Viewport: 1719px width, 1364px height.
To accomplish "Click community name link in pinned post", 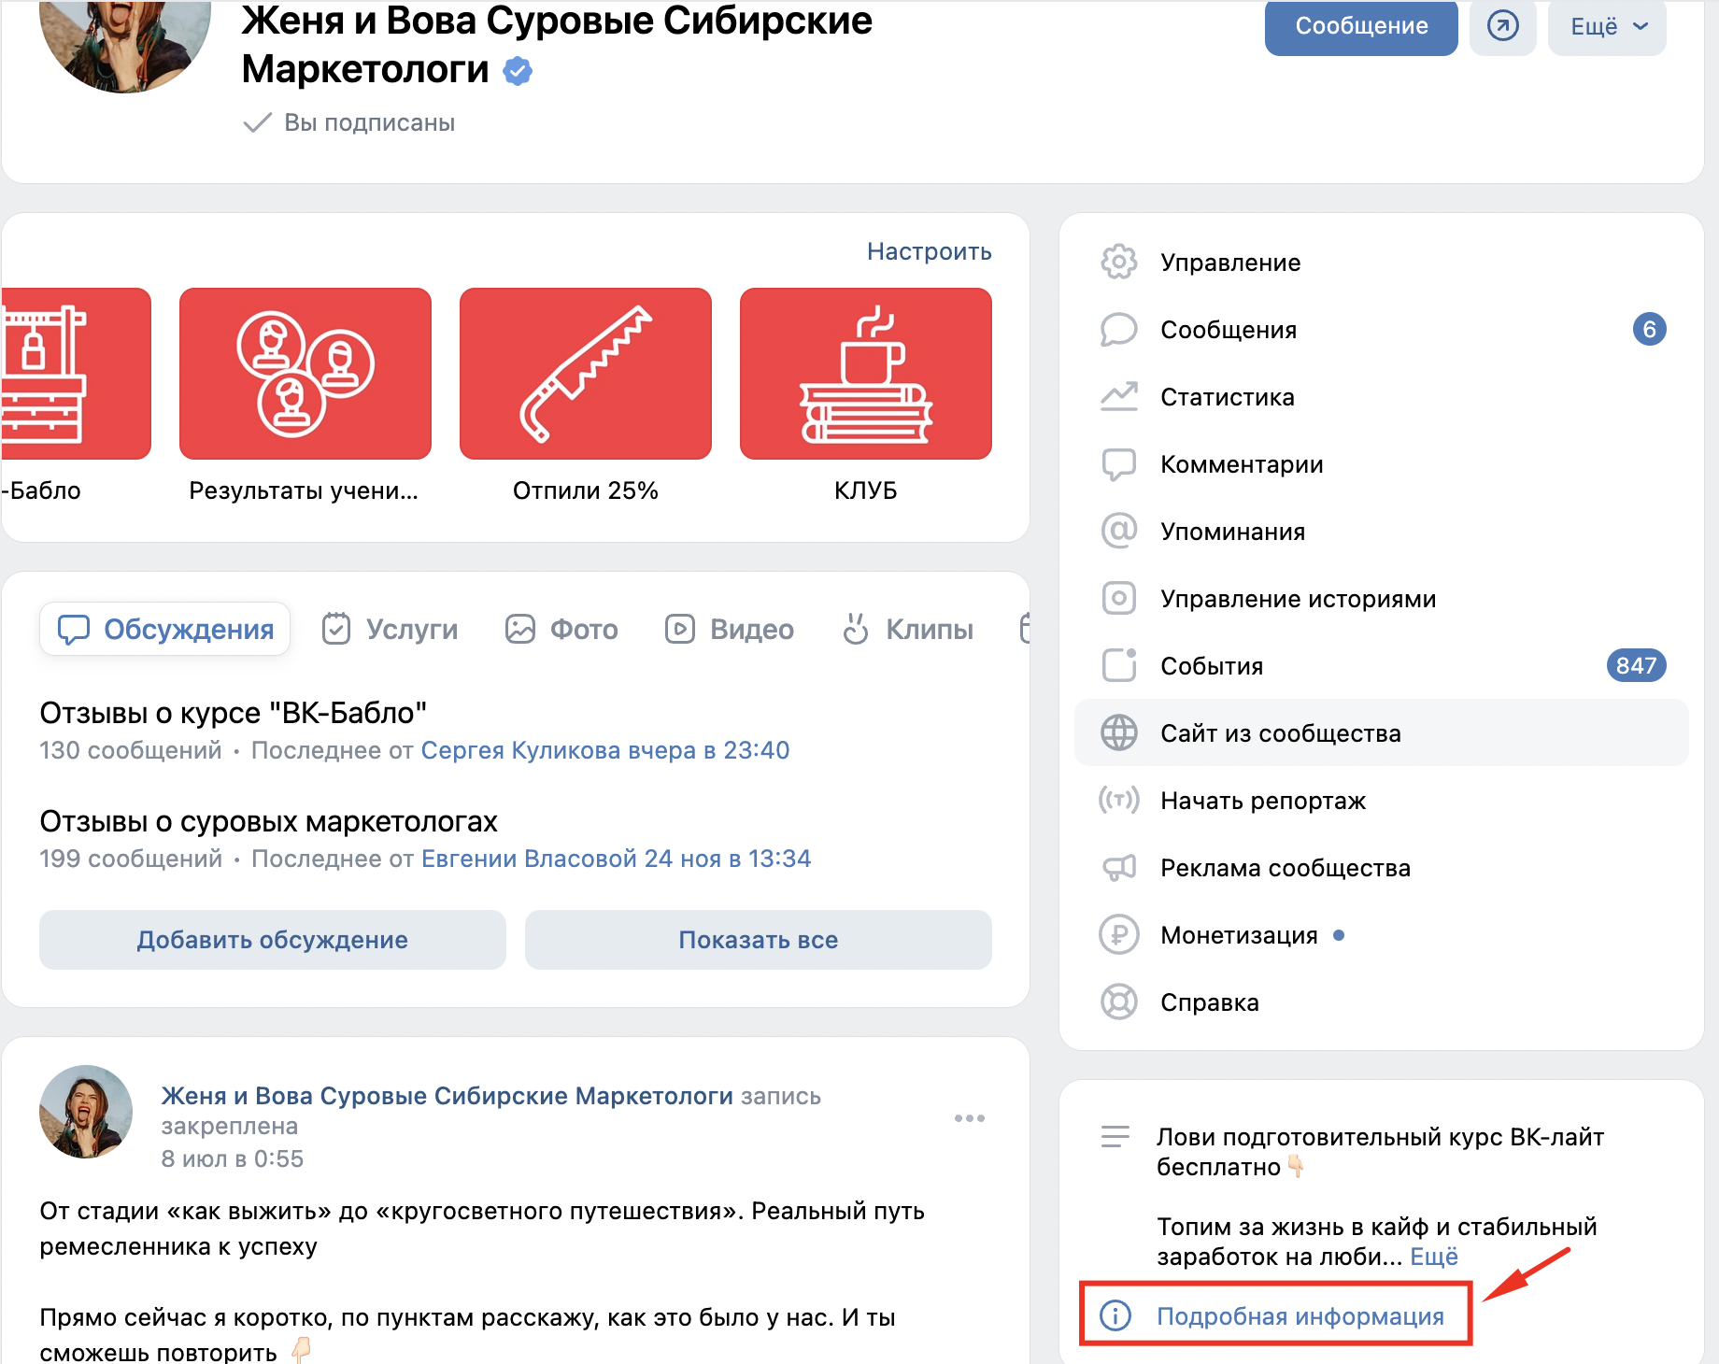I will pos(448,1096).
